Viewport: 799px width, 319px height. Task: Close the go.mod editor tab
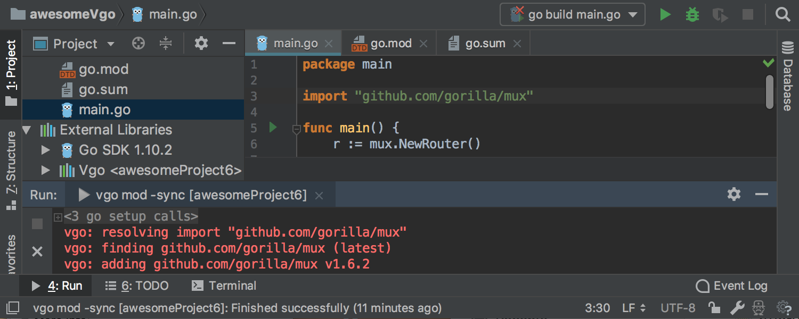423,44
